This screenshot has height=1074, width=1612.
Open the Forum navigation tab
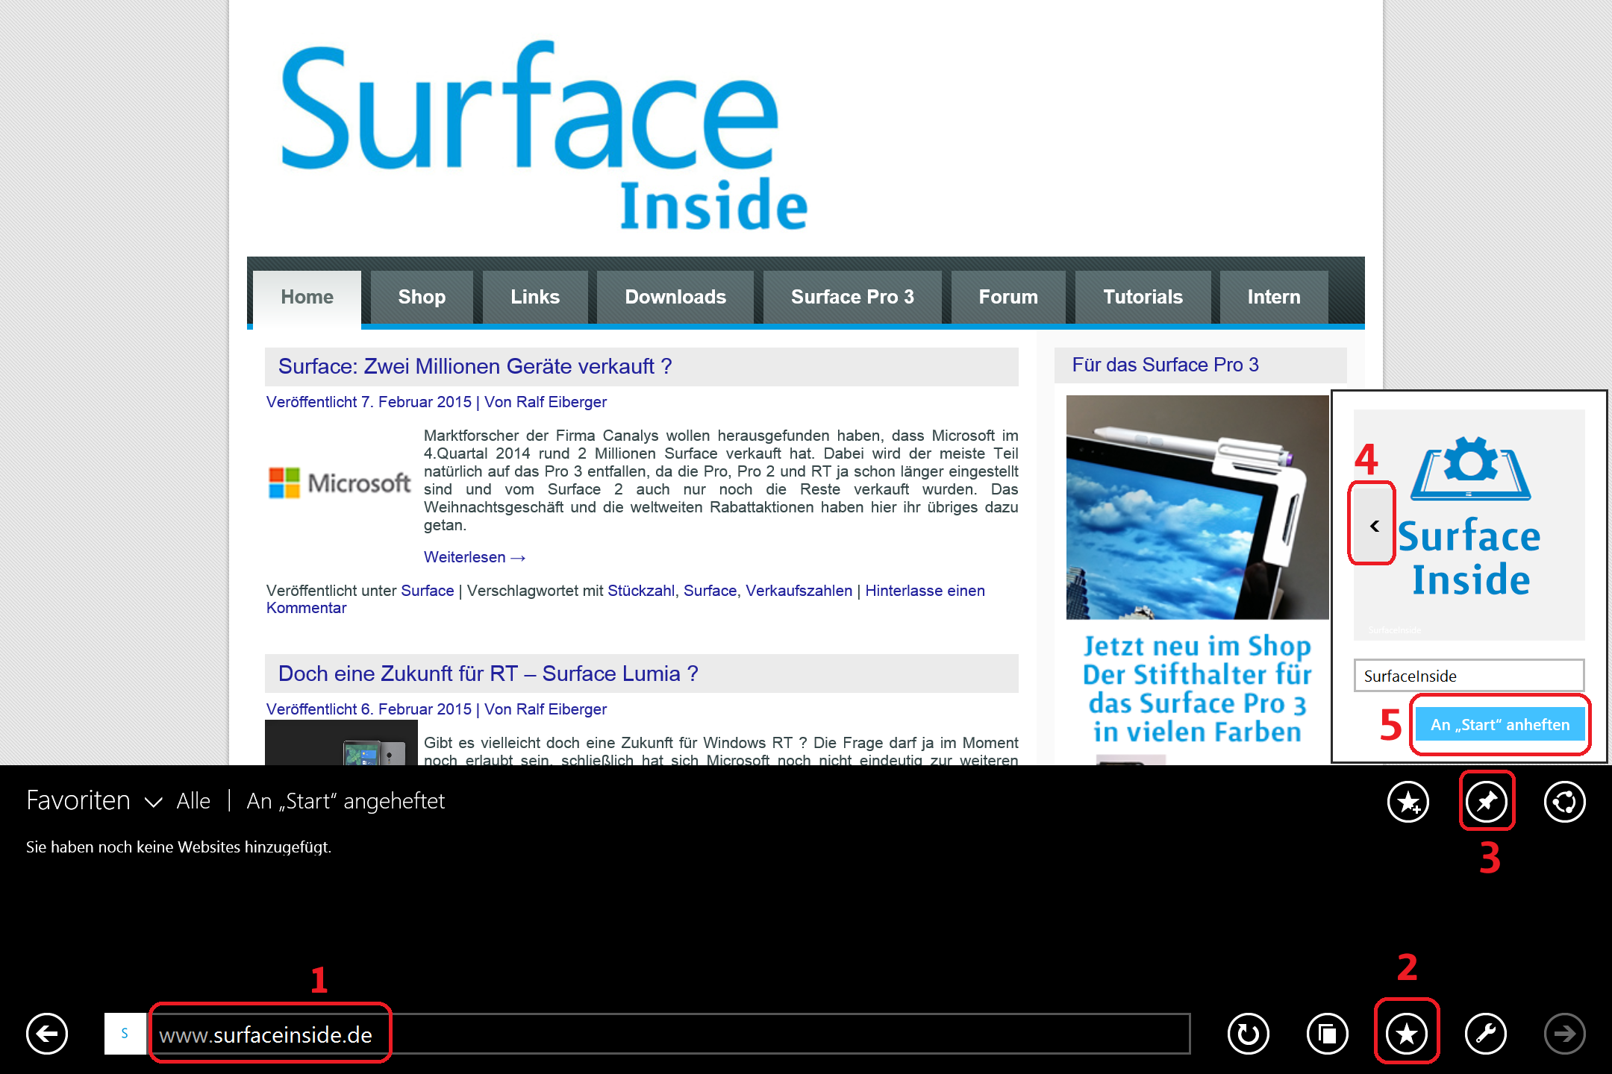pos(1008,297)
